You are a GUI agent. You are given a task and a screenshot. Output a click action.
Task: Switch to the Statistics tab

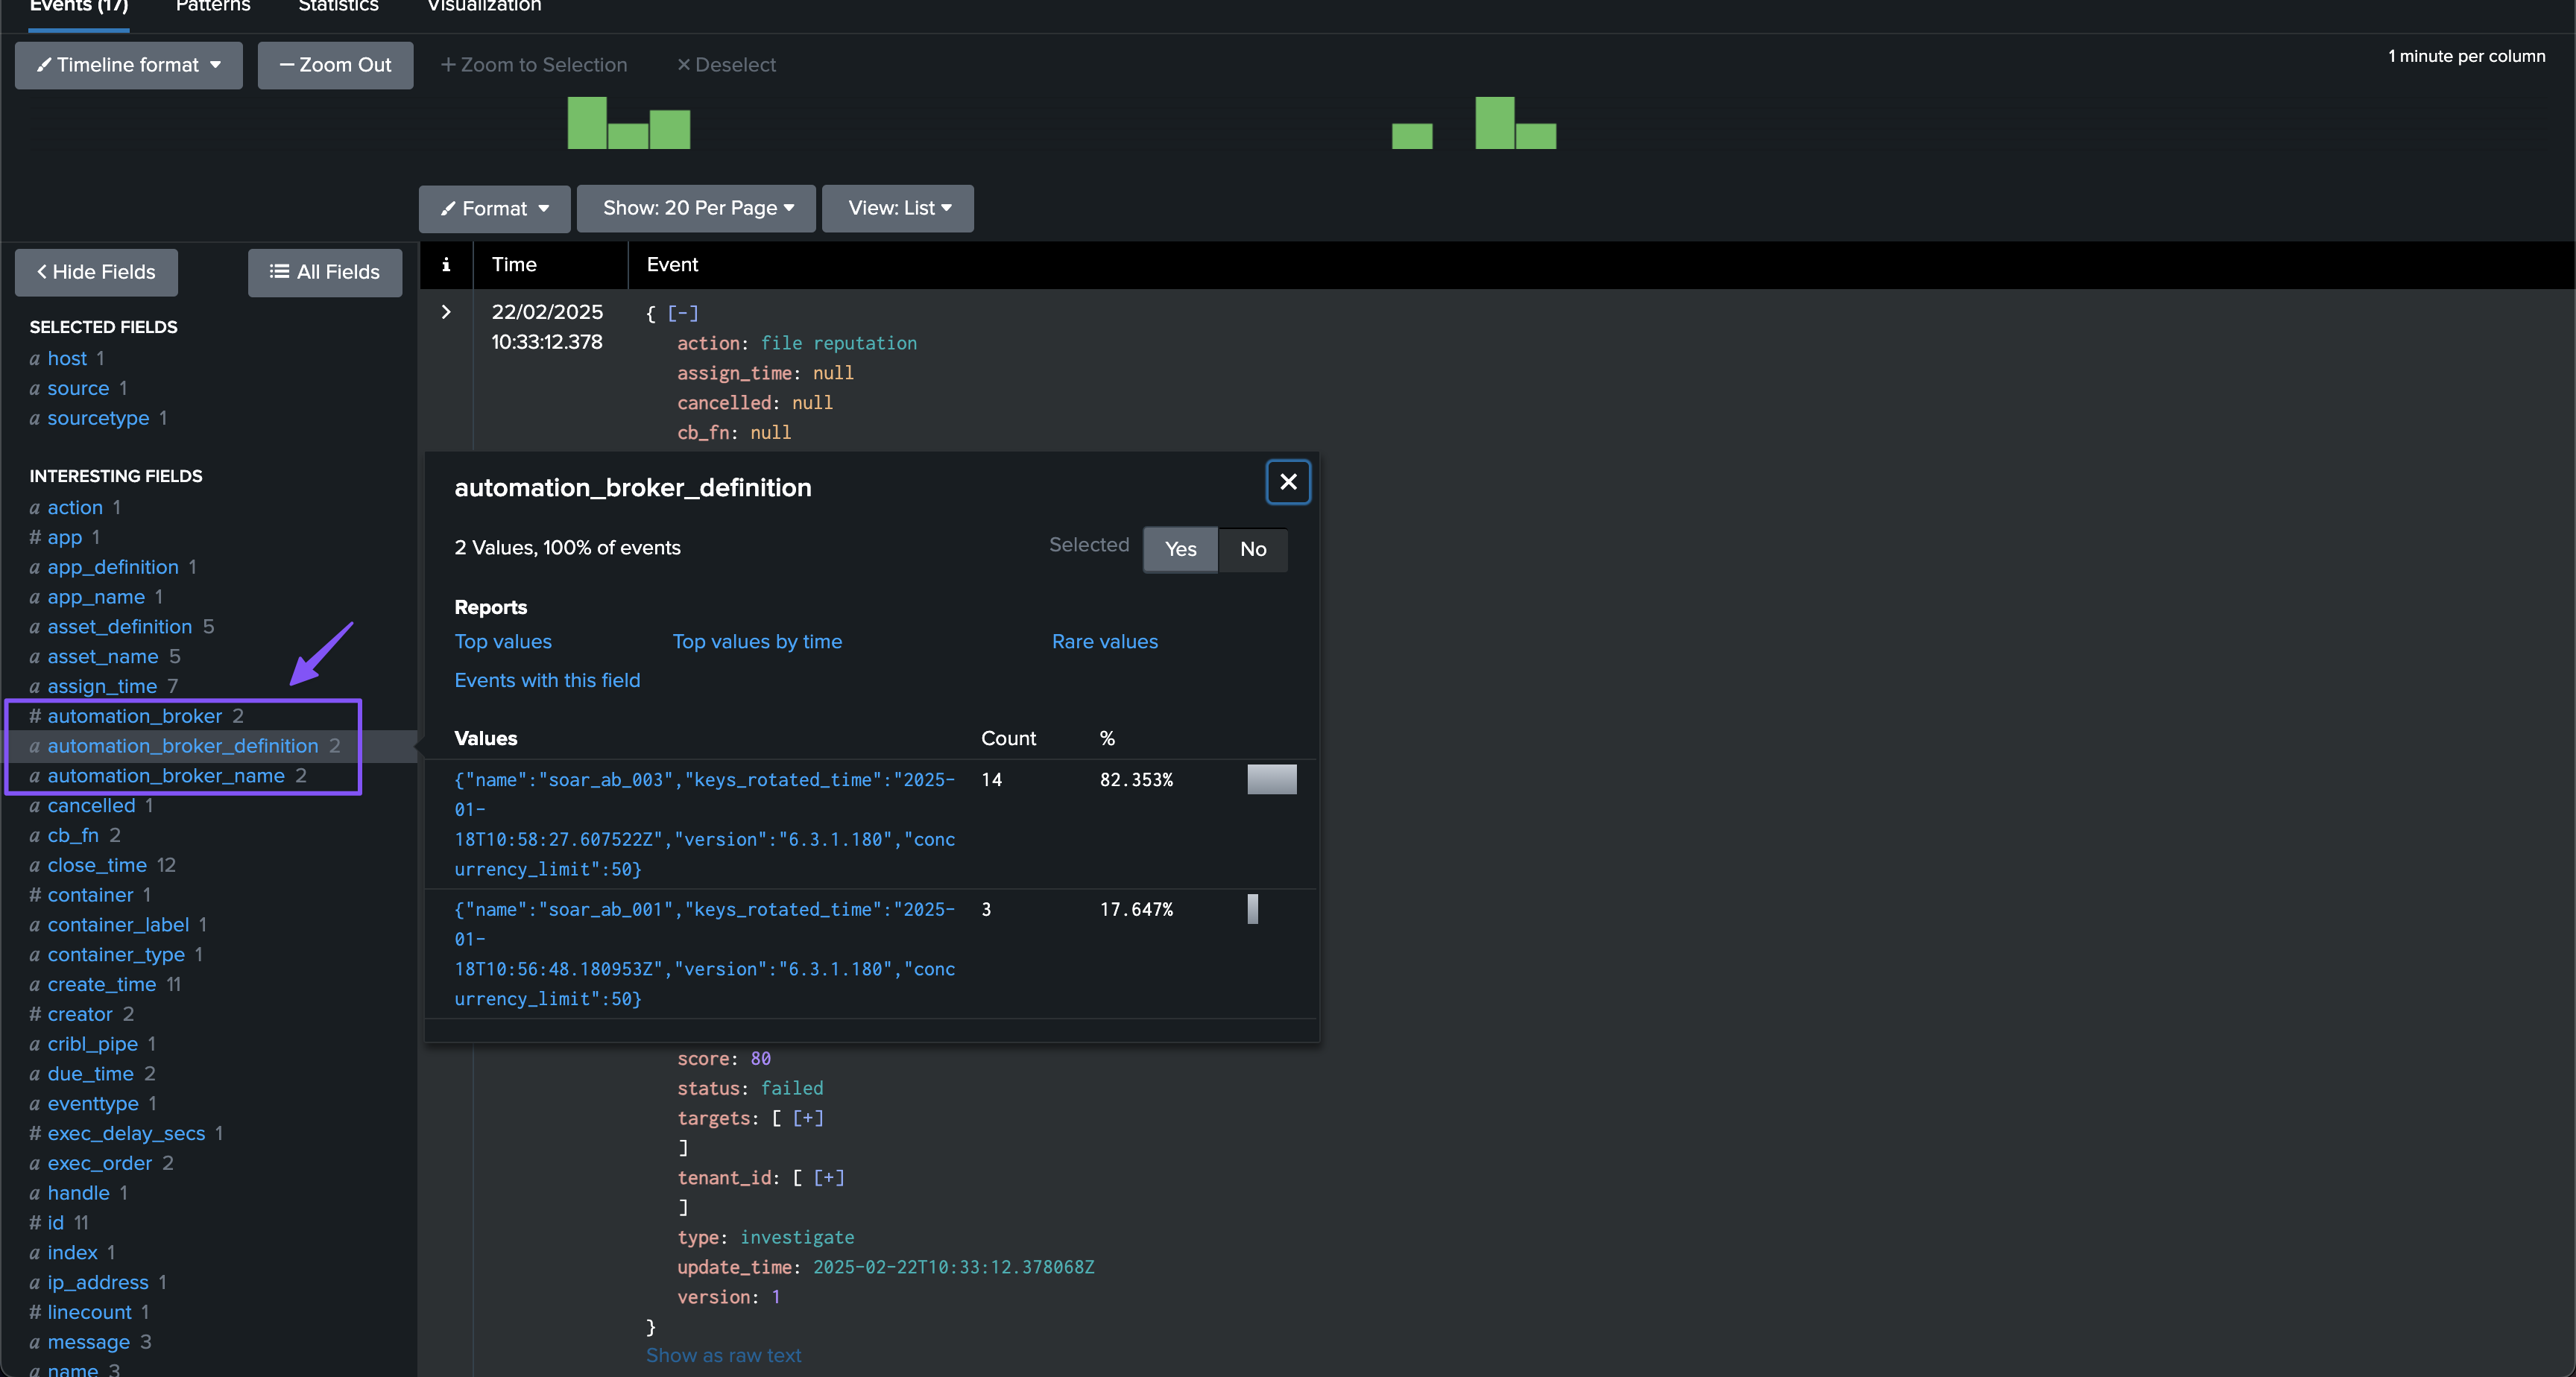tap(338, 6)
